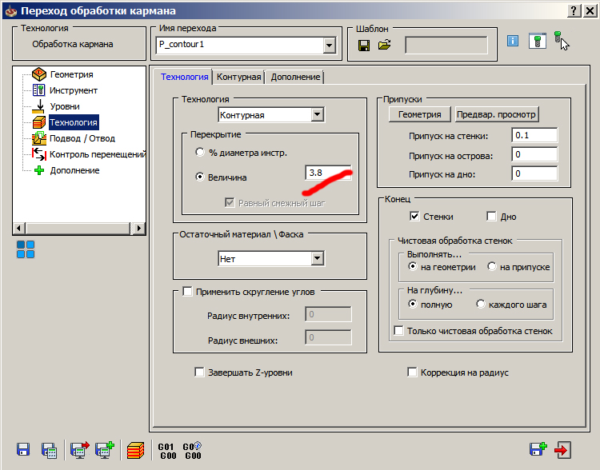Click the save with red arrow icon
This screenshot has height=470, width=600.
pos(79,450)
